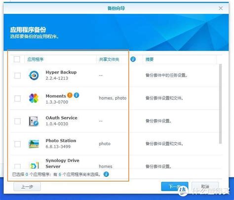The image size is (234, 200).
Task: Click the 共享文件夹 column header
Action: pos(109,59)
